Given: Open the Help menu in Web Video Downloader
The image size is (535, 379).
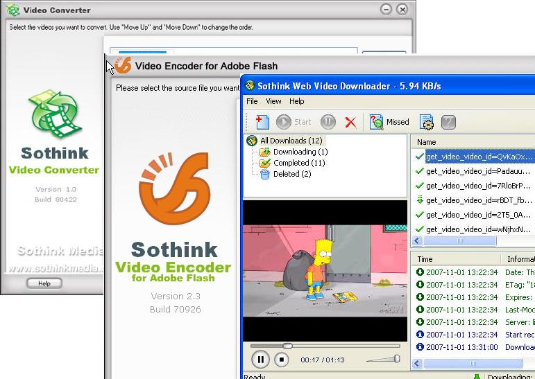Looking at the screenshot, I should (x=296, y=101).
